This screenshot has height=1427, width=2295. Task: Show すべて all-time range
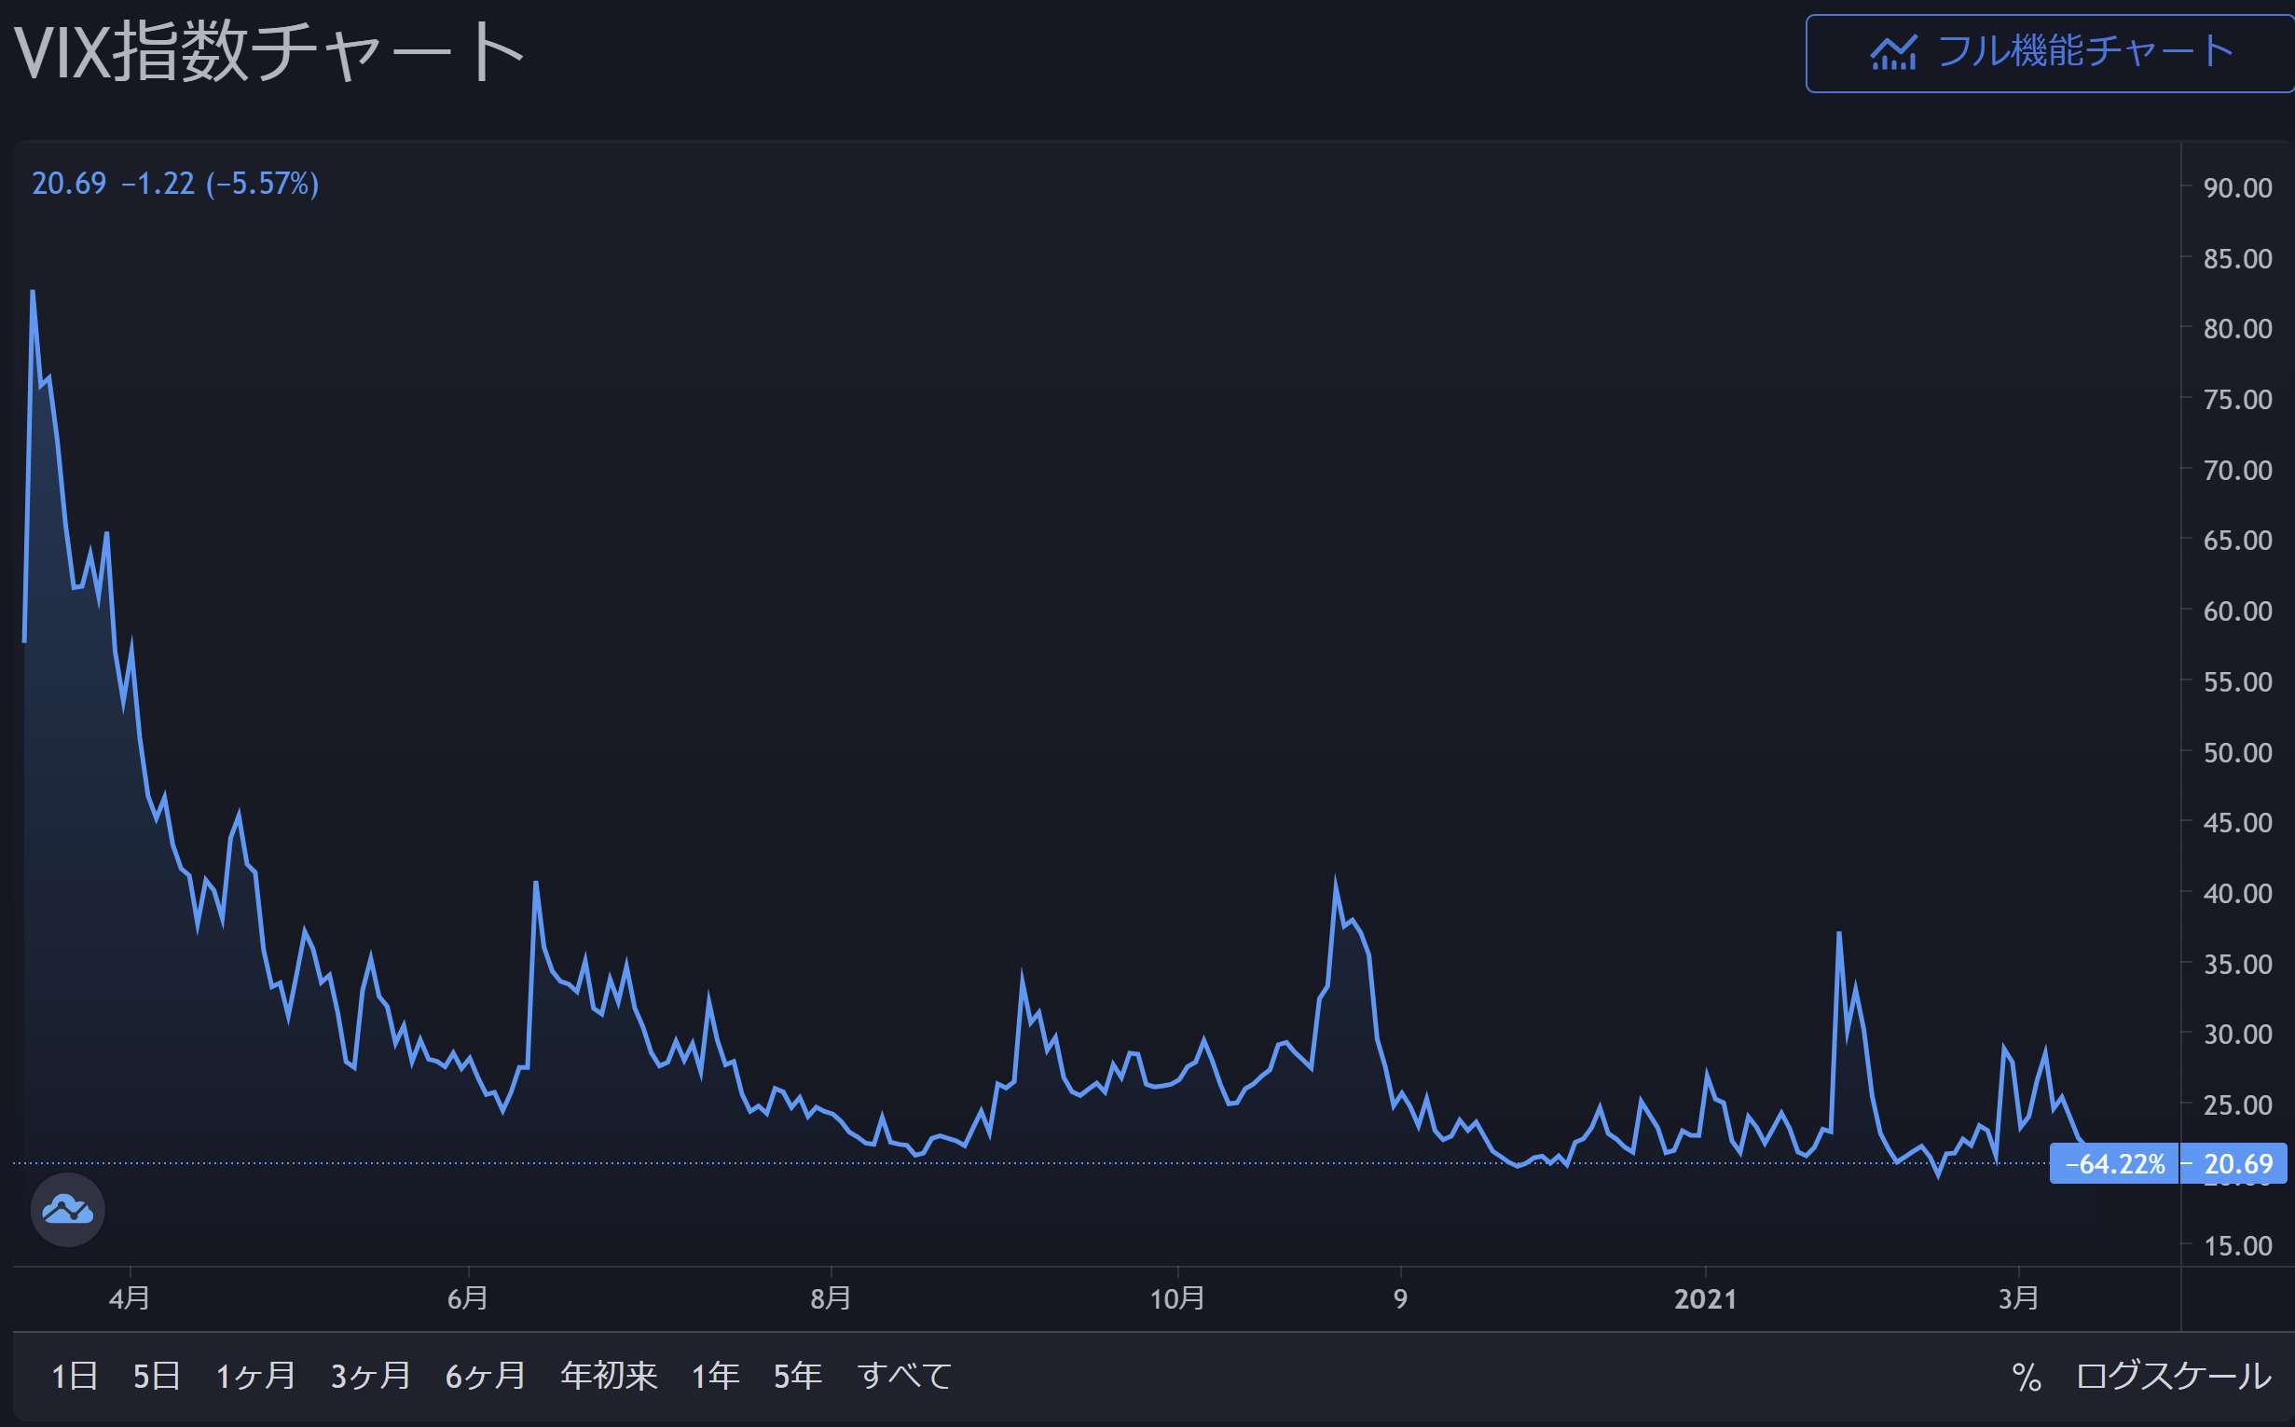904,1376
